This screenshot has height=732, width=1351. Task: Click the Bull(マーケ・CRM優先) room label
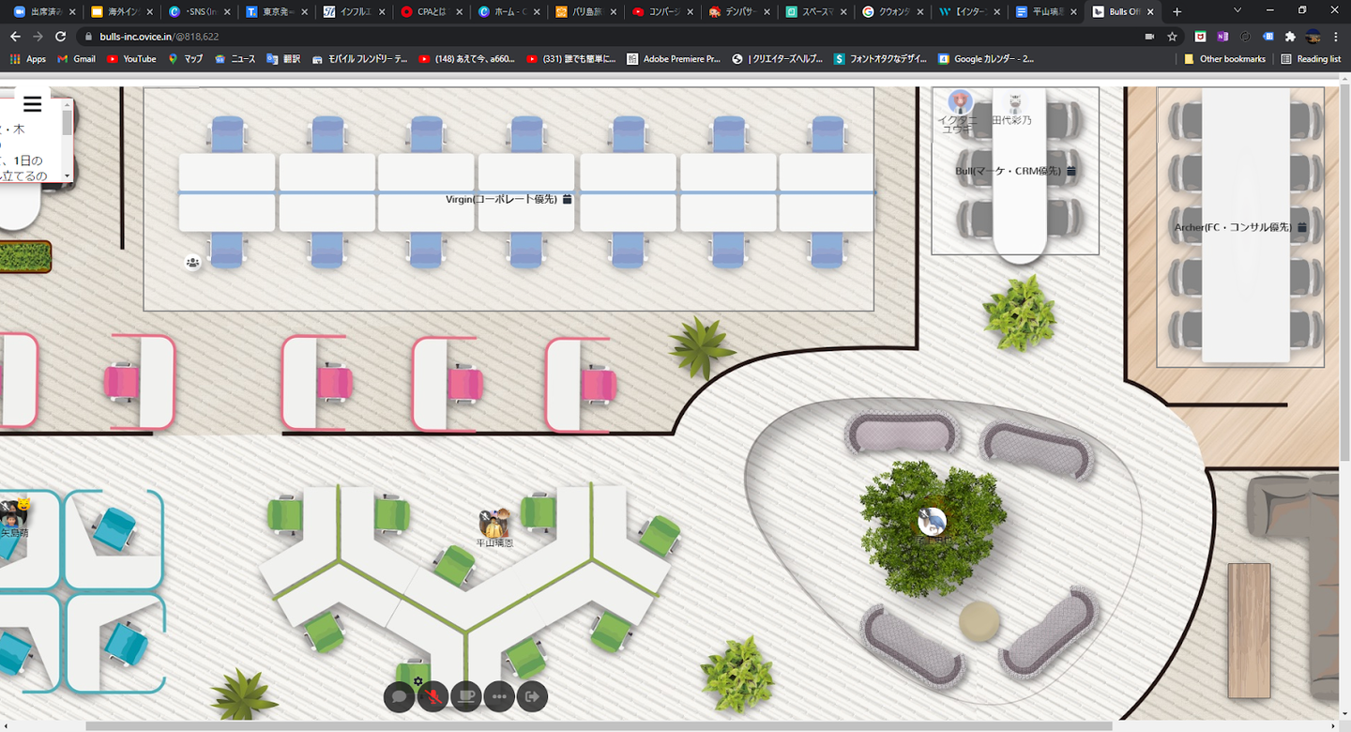click(1008, 171)
